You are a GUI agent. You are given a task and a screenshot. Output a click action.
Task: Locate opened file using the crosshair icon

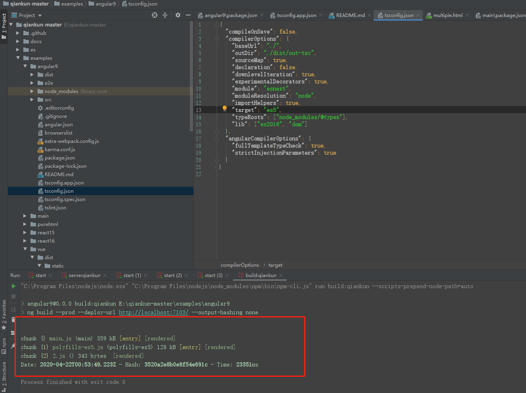pos(154,15)
